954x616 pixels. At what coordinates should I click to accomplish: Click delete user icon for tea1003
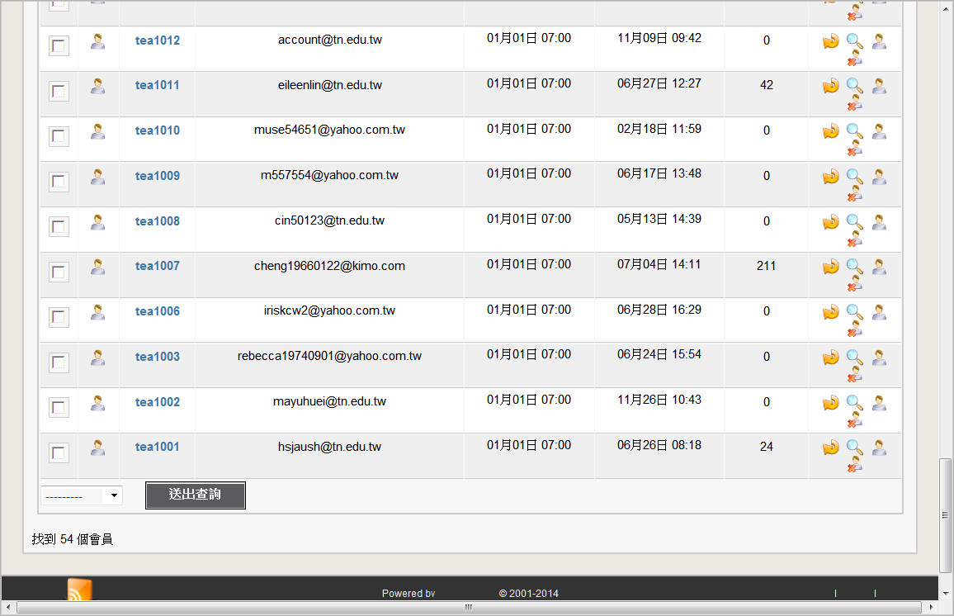tap(854, 375)
